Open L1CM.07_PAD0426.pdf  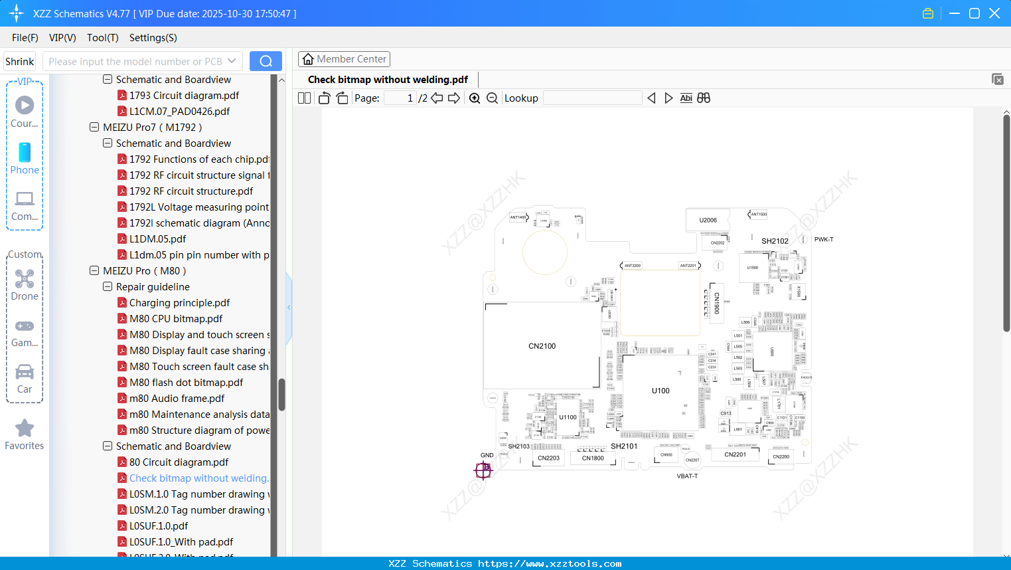coord(179,111)
